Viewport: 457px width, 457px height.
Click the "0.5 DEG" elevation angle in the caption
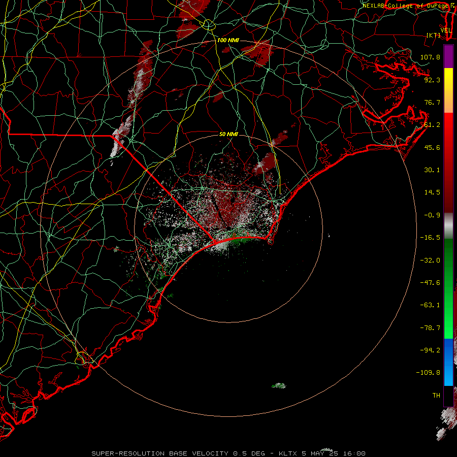[x=249, y=453]
